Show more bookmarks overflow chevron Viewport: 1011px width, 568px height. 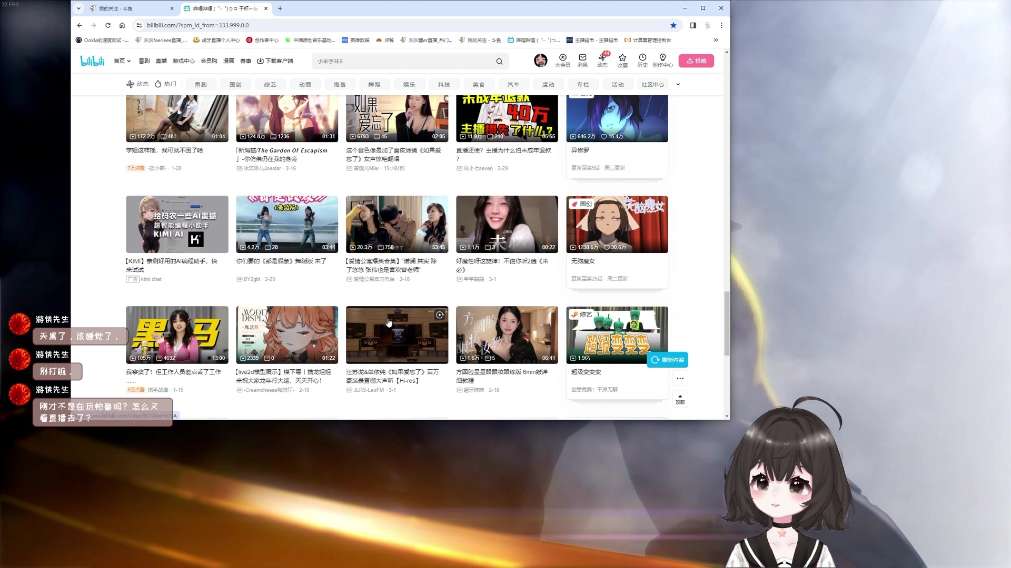[x=716, y=40]
